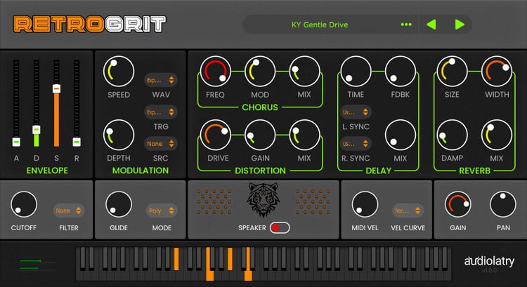The image size is (527, 287).
Task: Open the WAV waveform dropdown
Action: (x=161, y=80)
